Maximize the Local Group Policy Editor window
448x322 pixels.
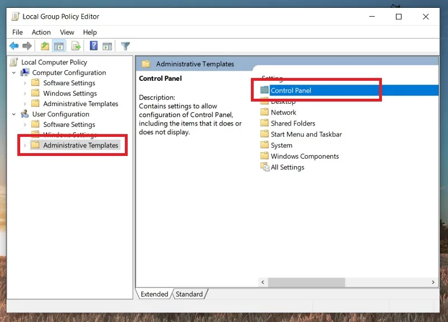click(x=399, y=17)
